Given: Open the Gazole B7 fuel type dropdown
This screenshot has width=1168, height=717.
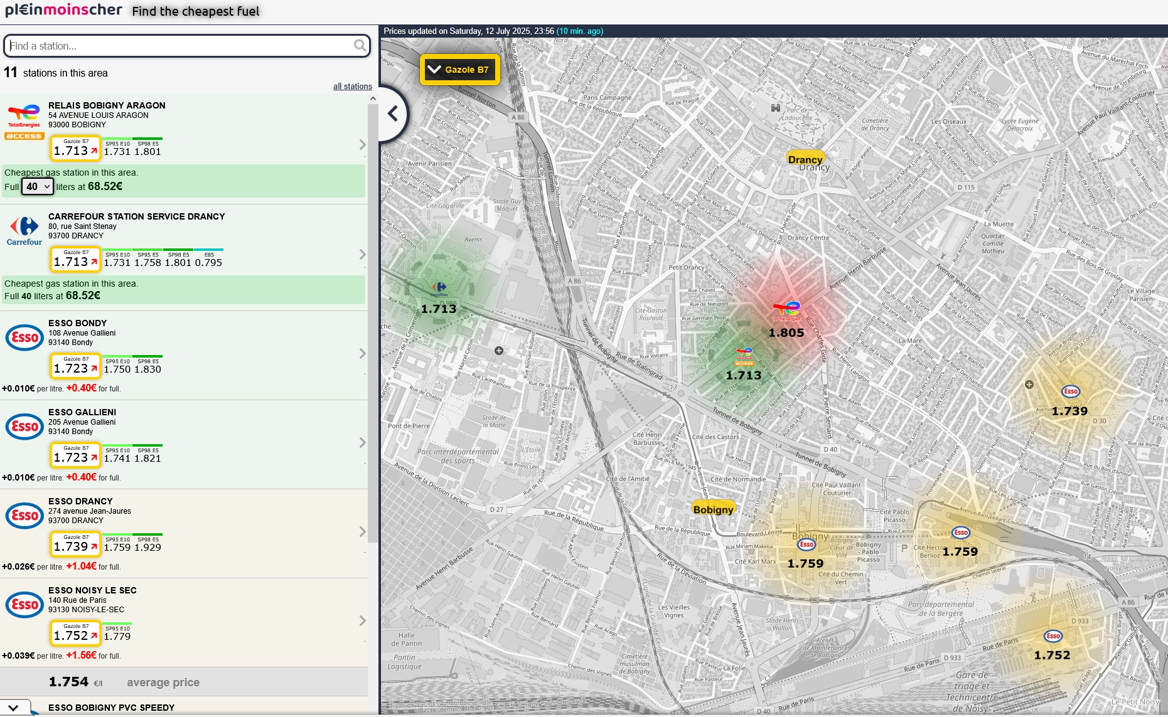Looking at the screenshot, I should (459, 70).
